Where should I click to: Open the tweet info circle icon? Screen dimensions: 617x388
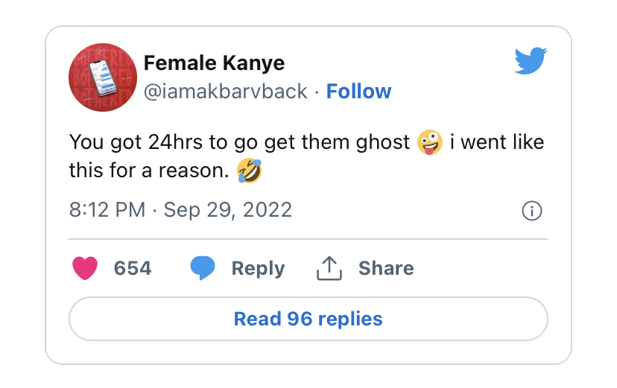[531, 211]
